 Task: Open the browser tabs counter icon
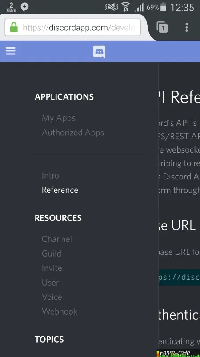(162, 27)
